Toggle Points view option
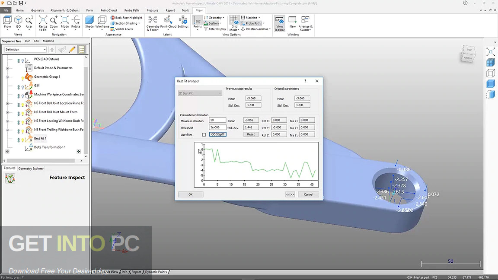 pos(198,22)
